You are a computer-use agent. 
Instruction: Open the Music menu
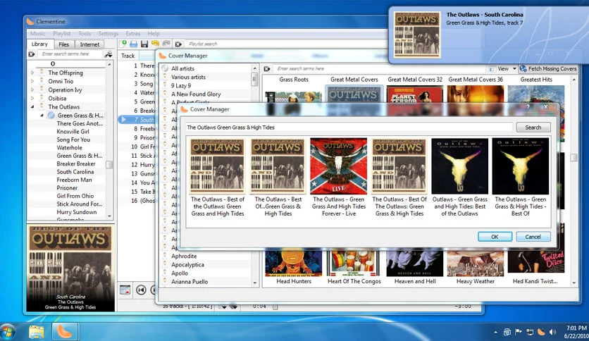[37, 33]
